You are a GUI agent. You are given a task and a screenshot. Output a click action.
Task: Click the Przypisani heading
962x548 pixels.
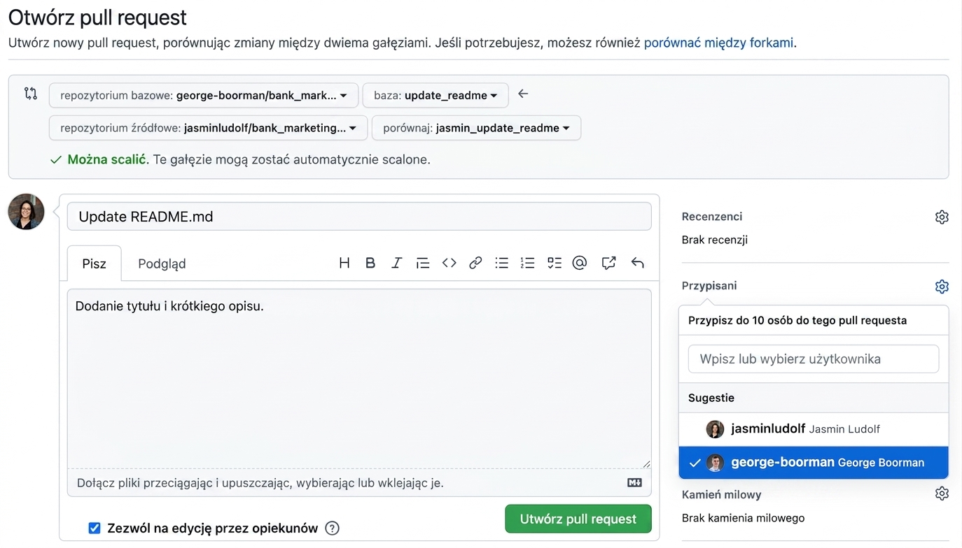point(709,286)
